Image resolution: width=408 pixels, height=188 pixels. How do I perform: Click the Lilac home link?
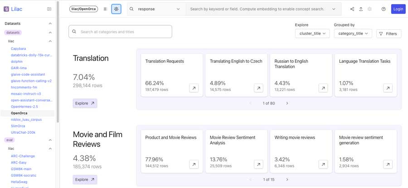pyautogui.click(x=16, y=9)
